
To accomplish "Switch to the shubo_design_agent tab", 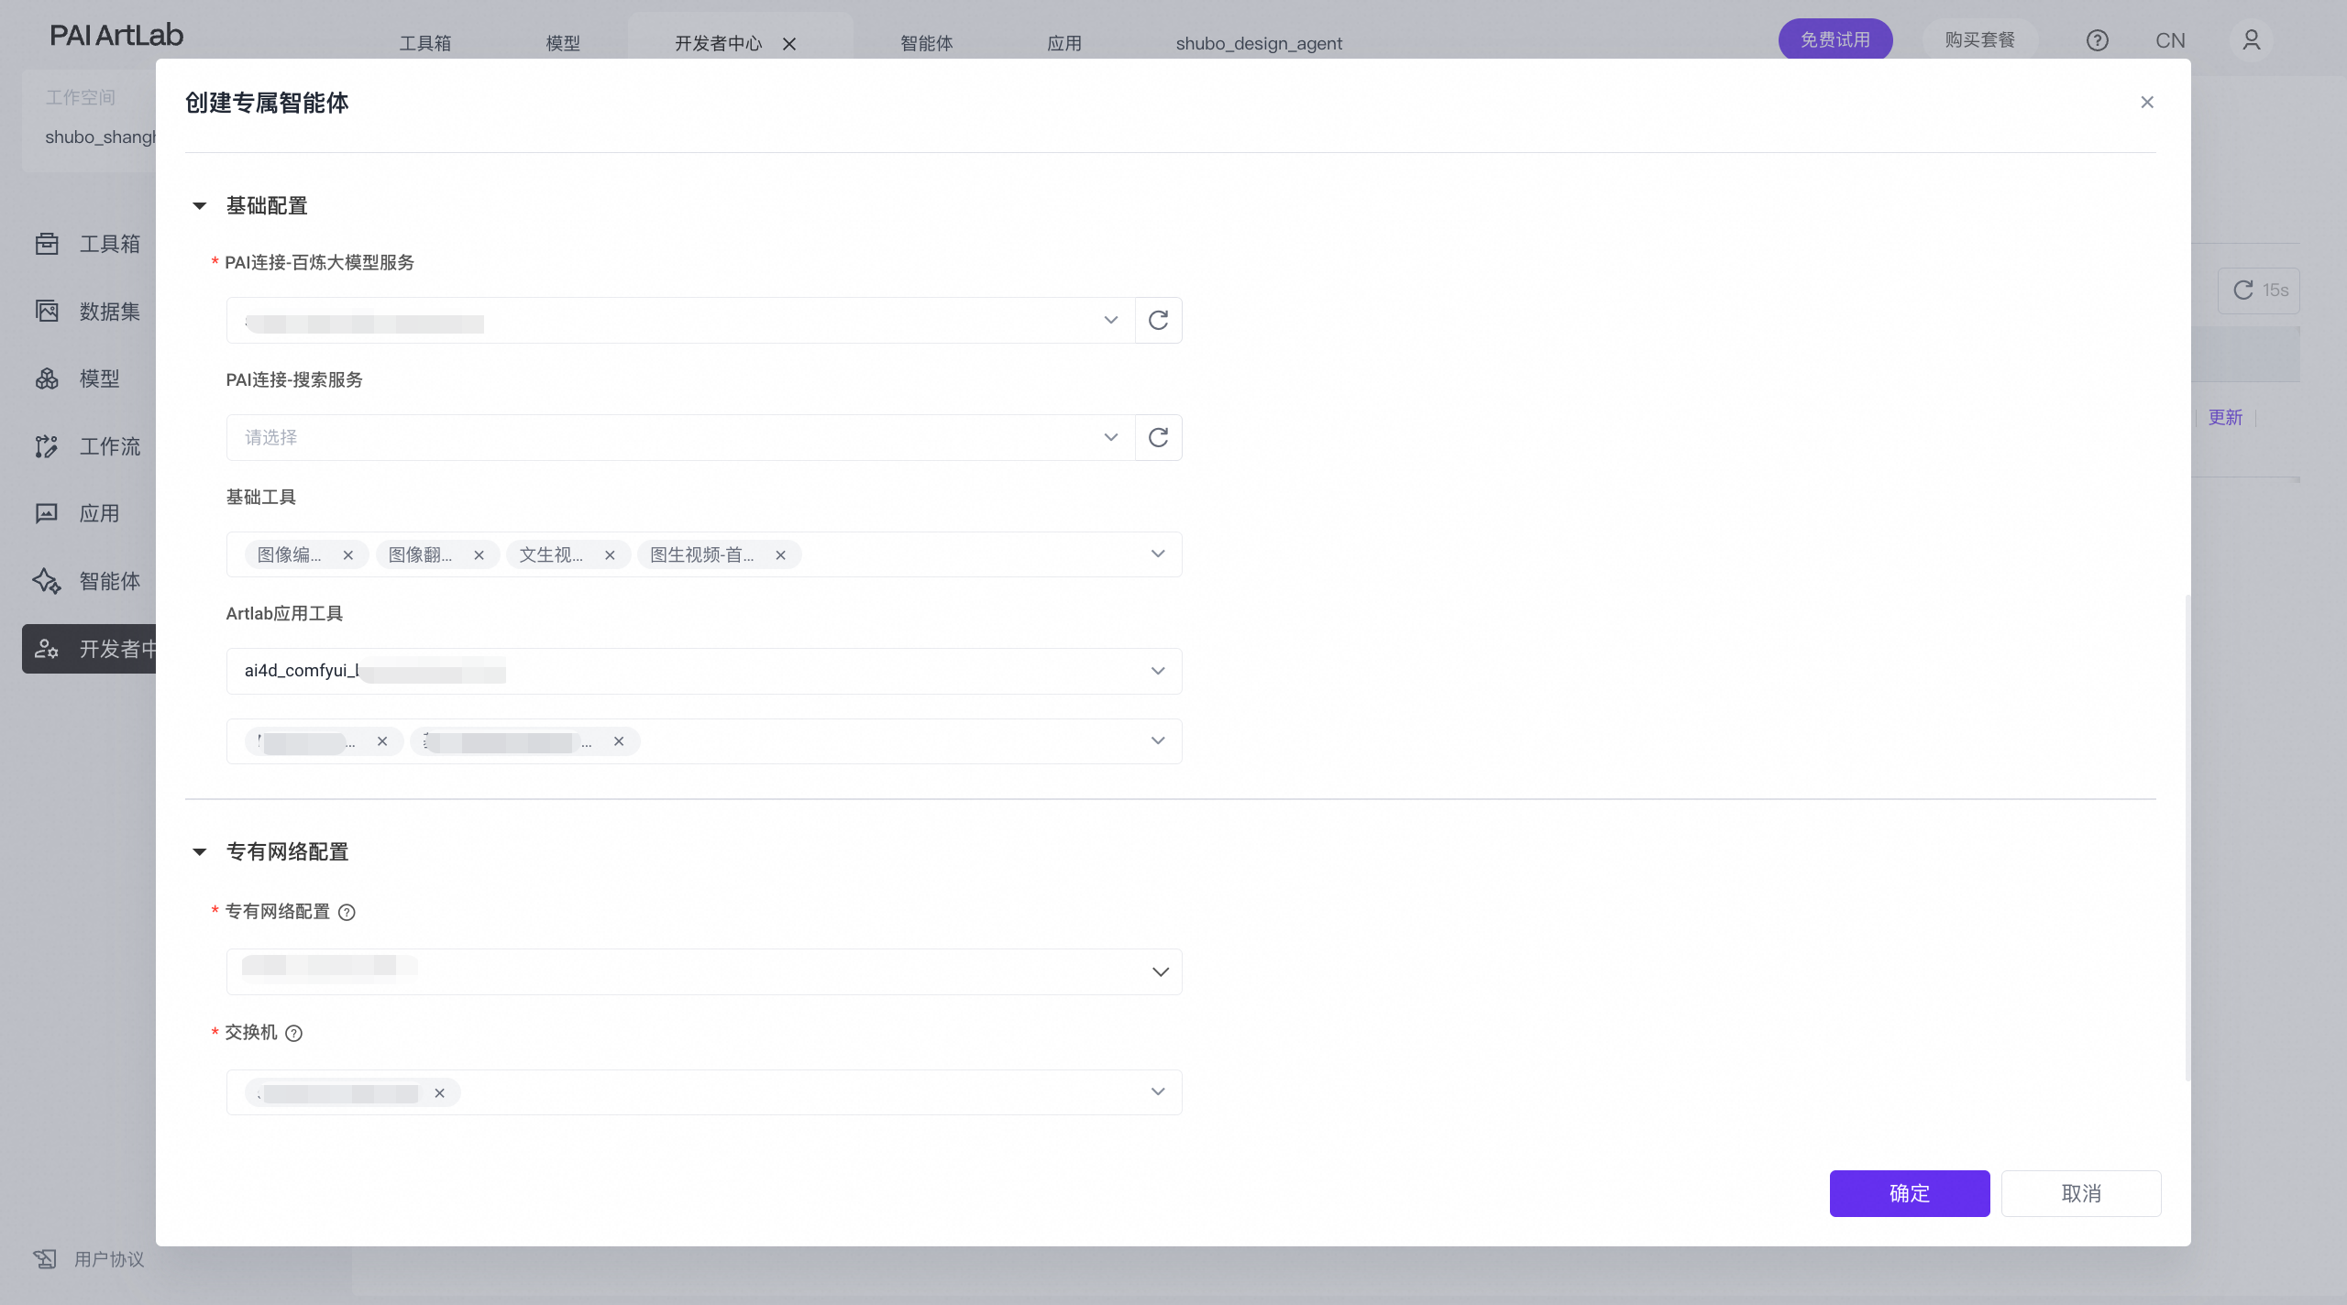I will click(x=1258, y=43).
